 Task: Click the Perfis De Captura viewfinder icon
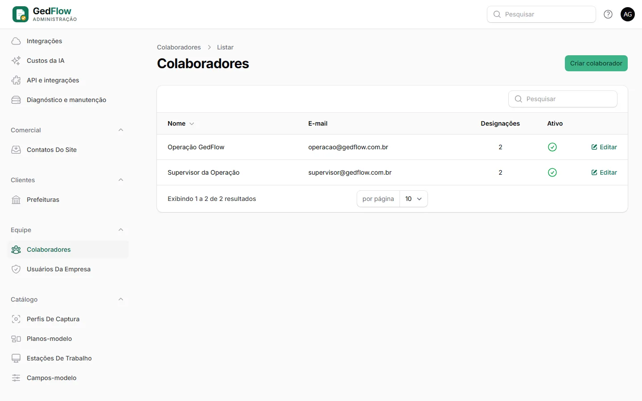coord(16,319)
